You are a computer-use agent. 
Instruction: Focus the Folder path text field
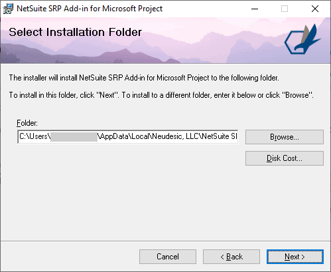coord(128,137)
